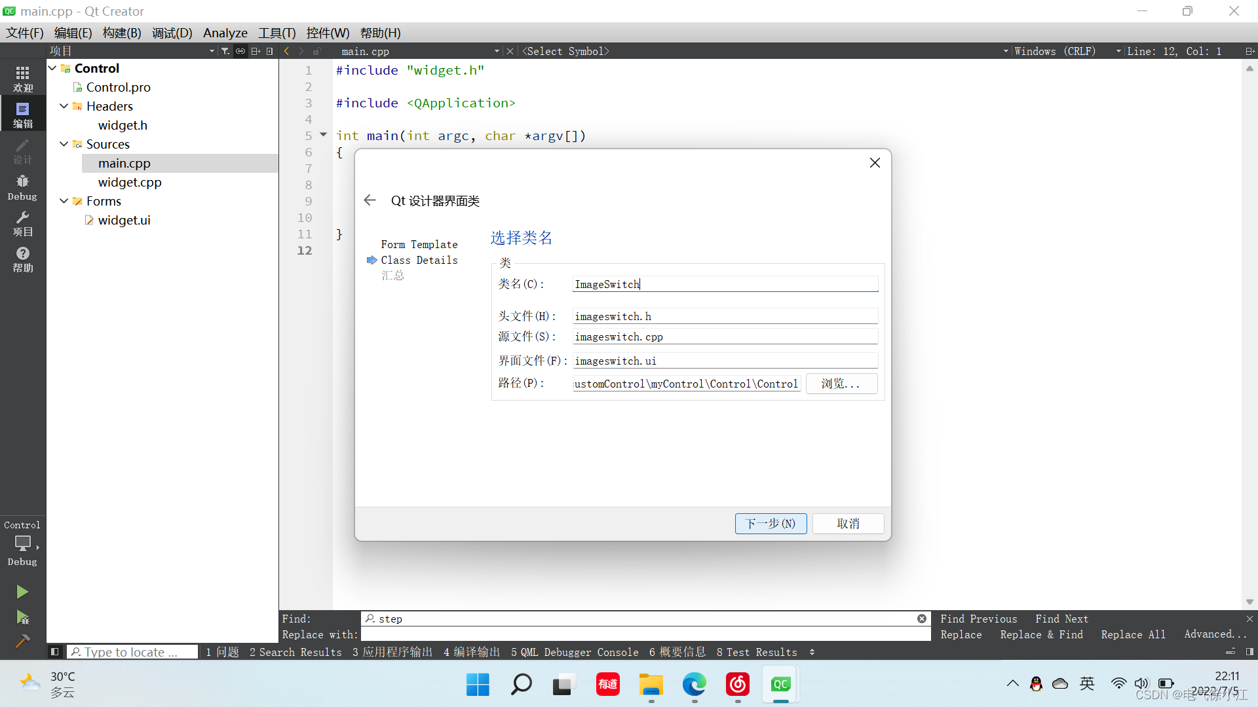Image resolution: width=1258 pixels, height=707 pixels.
Task: Click Find Next
Action: point(1061,619)
